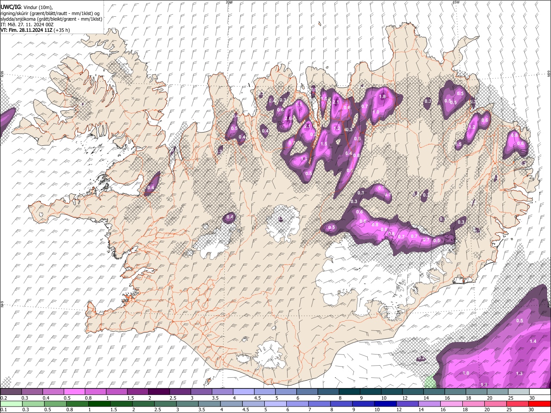The image size is (551, 413).
Task: Click the white 30 snow legend swatch
Action: pos(540,391)
